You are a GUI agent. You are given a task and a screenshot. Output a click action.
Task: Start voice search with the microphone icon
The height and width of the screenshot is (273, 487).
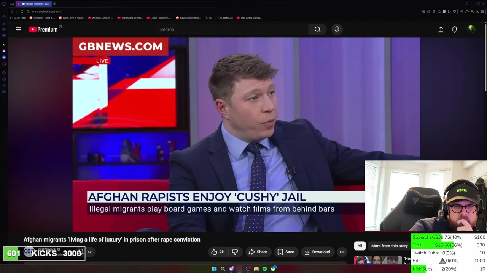click(337, 29)
